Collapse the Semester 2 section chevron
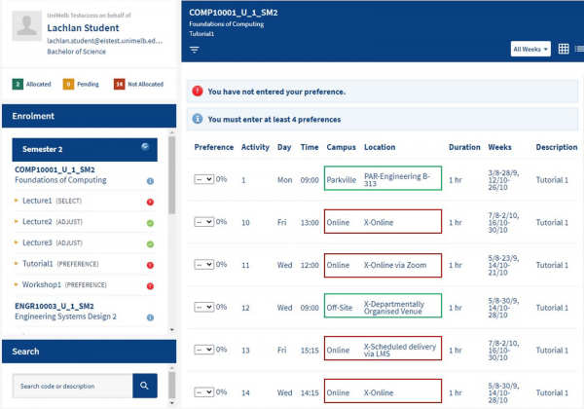Viewport: 584px width, 409px height. 145,147
